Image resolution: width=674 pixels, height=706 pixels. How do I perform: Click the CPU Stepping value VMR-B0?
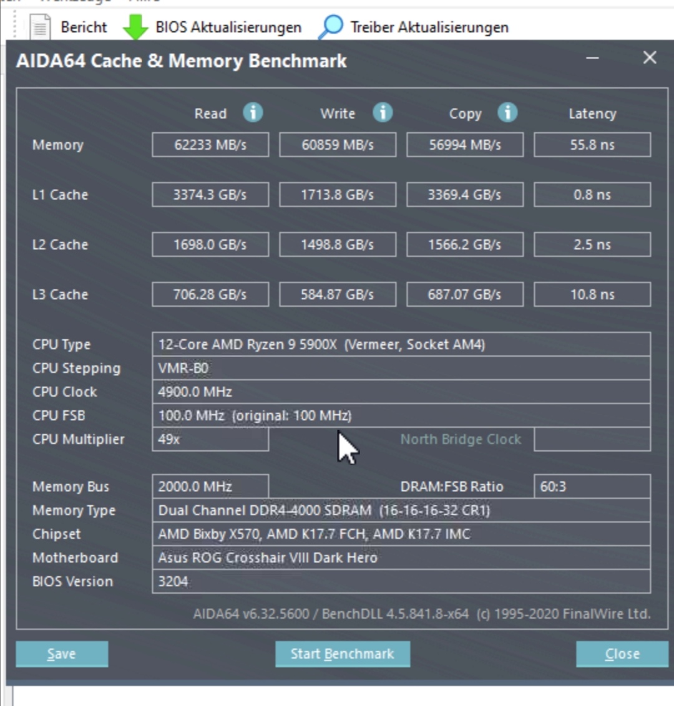coord(401,369)
